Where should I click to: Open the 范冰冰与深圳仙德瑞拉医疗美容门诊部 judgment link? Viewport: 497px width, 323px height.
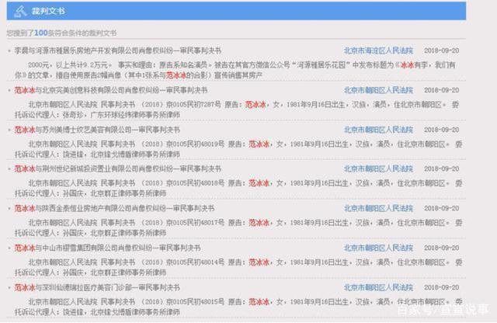97,287
